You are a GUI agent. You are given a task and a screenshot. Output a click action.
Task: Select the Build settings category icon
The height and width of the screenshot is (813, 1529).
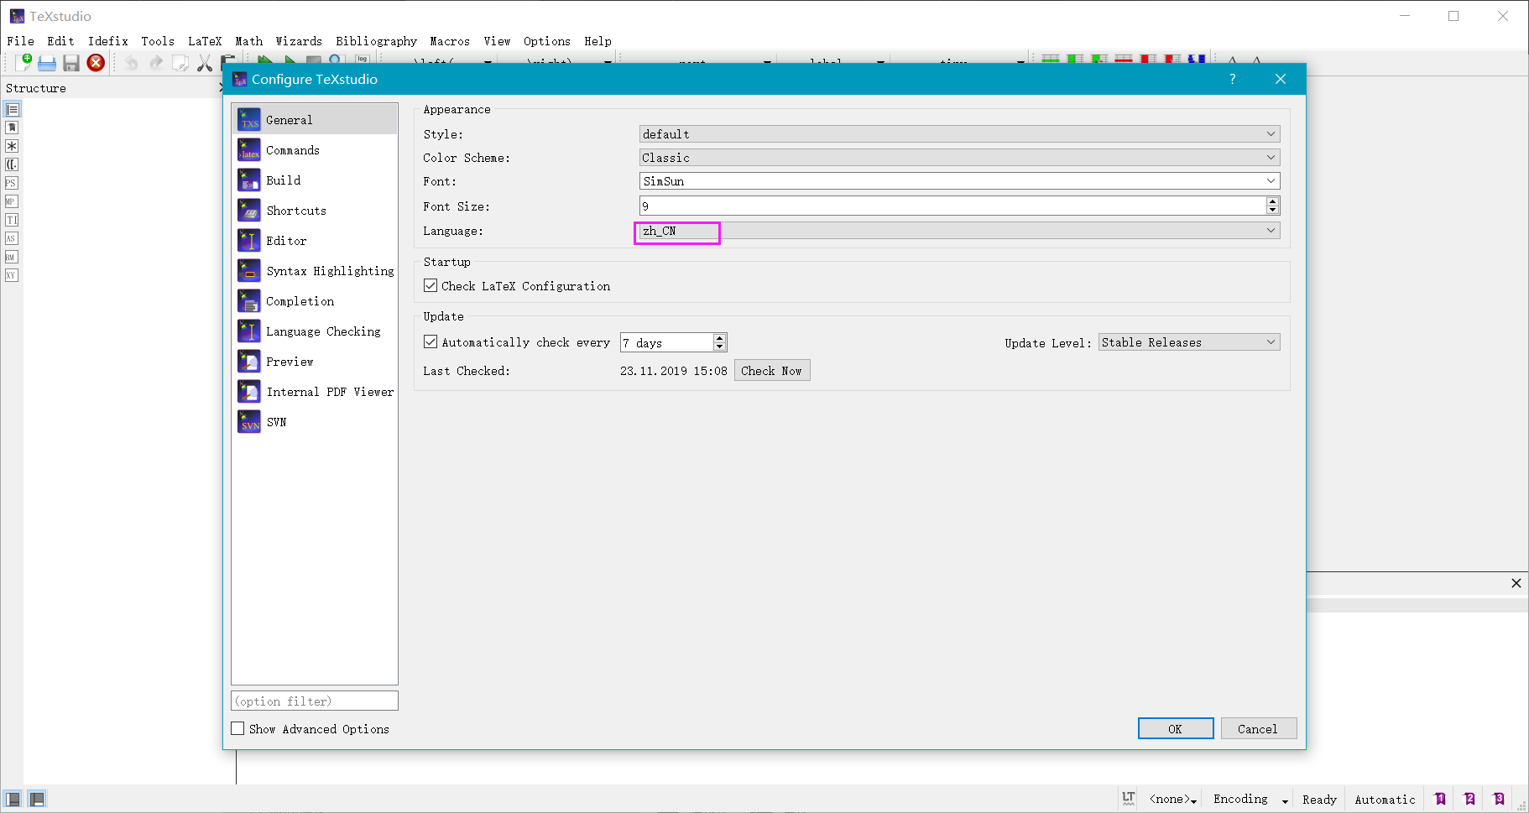pyautogui.click(x=248, y=180)
